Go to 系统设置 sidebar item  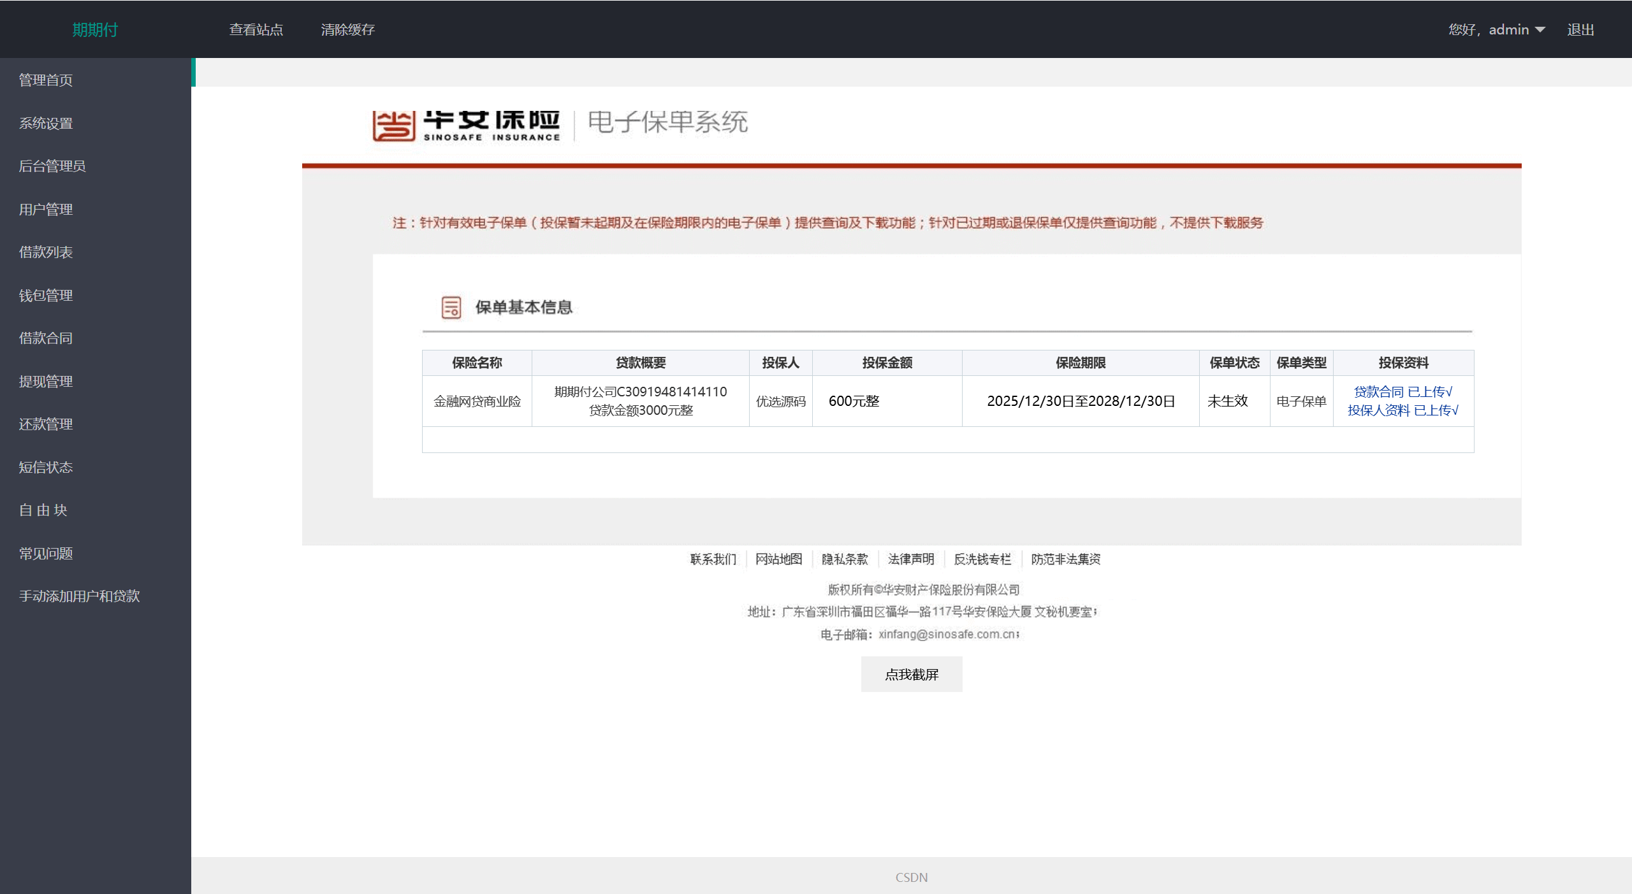click(x=46, y=124)
